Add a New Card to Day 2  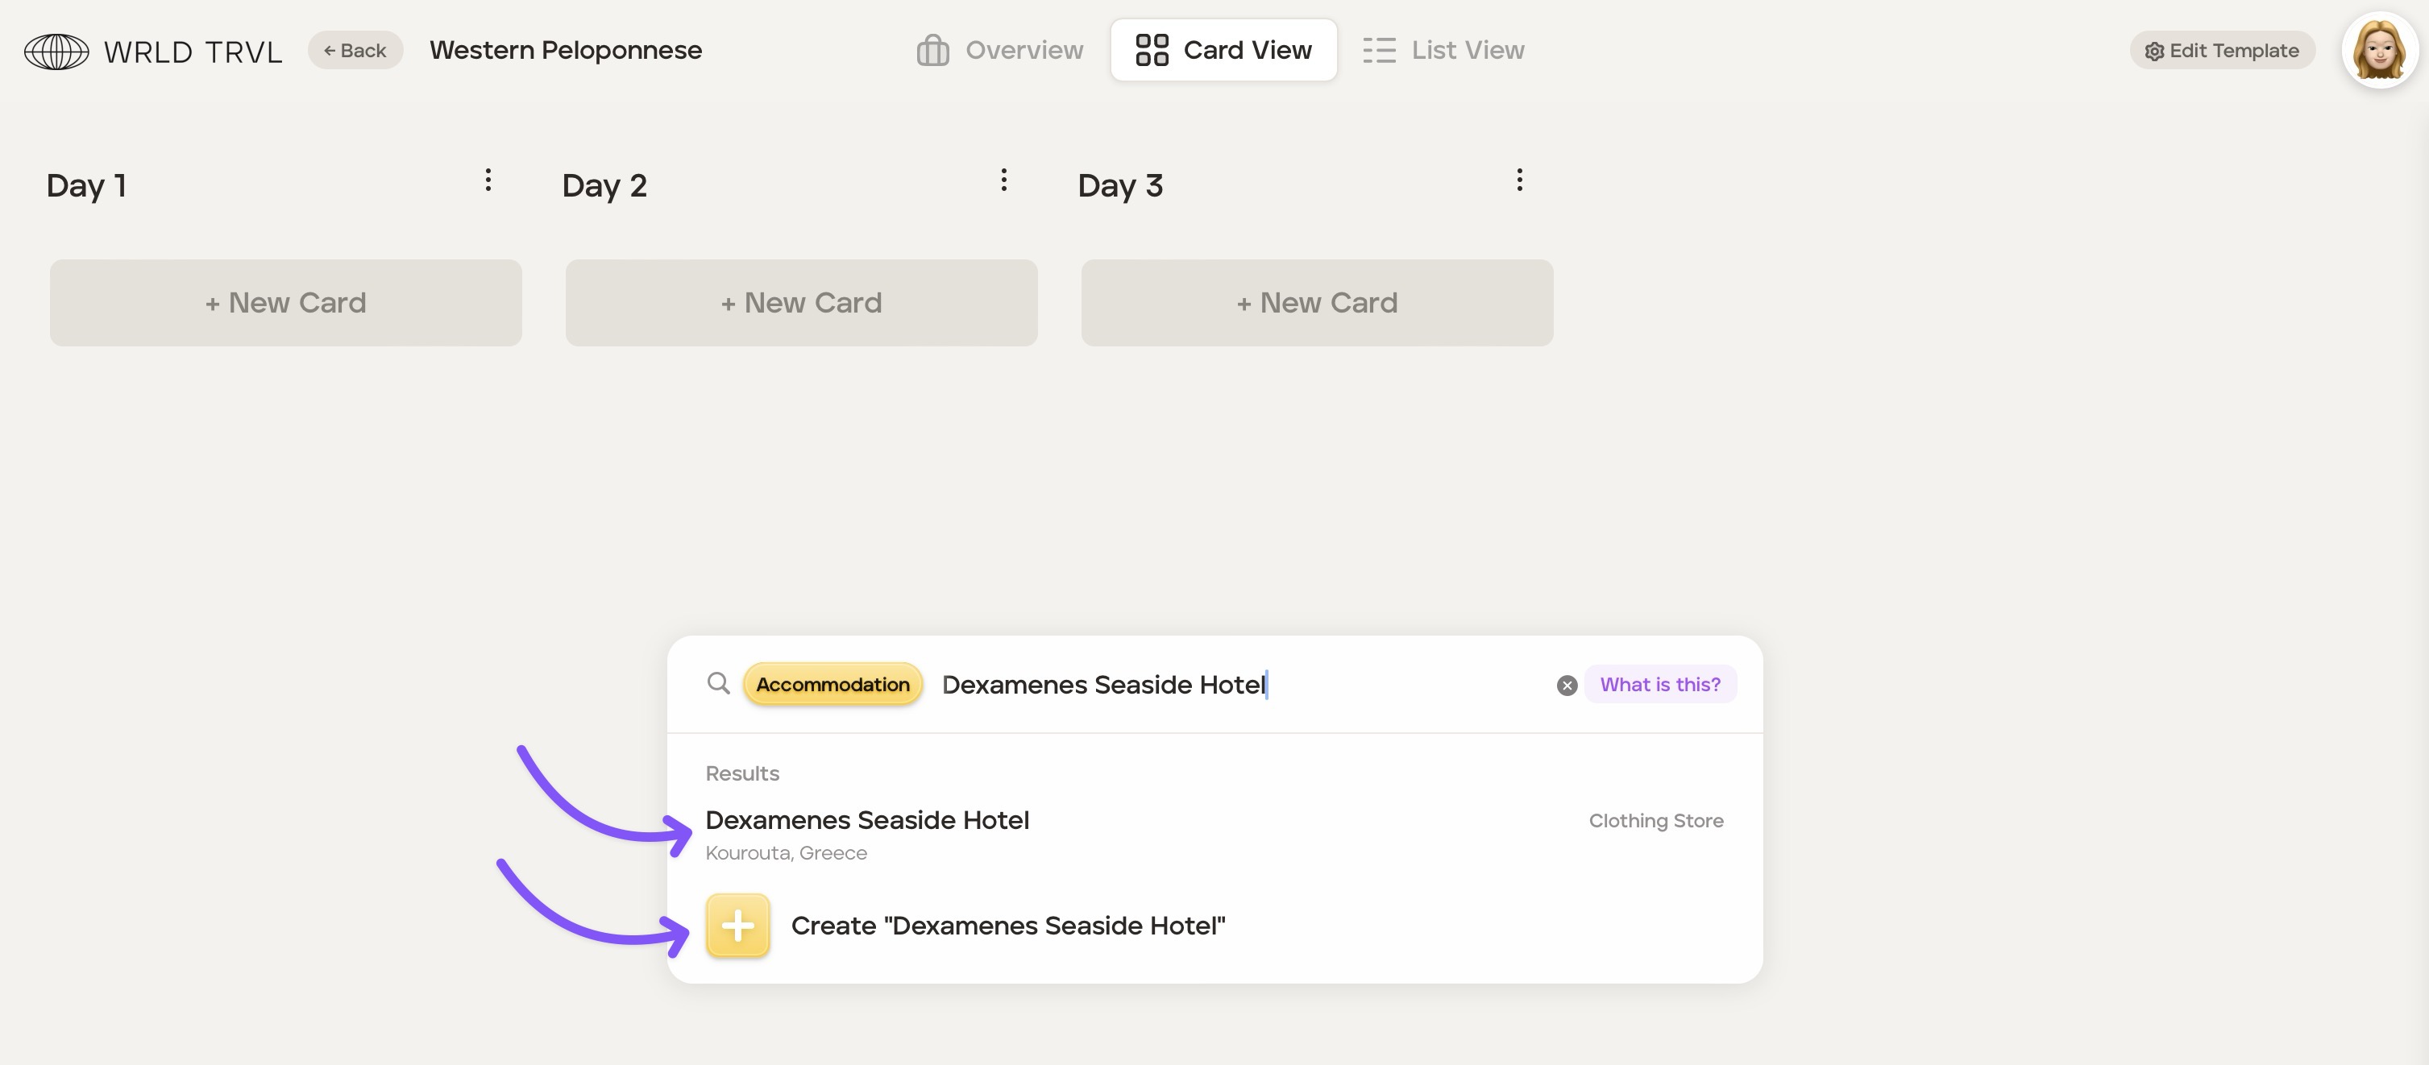tap(802, 303)
